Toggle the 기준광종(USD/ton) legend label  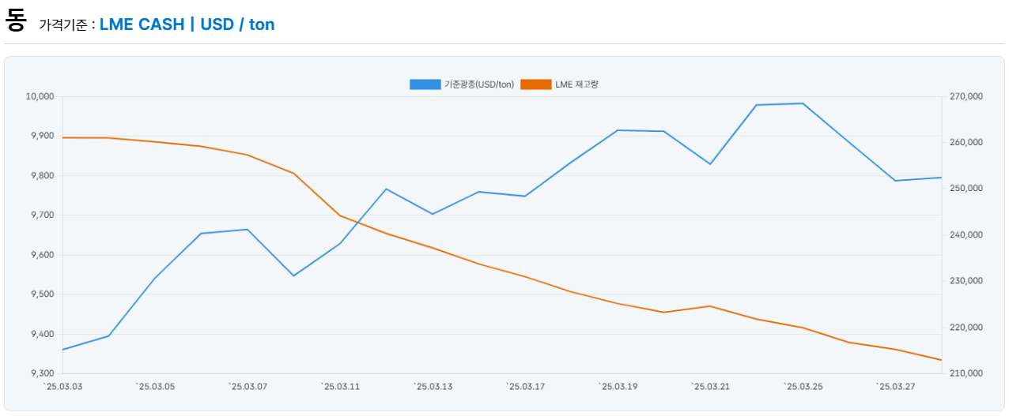(x=479, y=84)
